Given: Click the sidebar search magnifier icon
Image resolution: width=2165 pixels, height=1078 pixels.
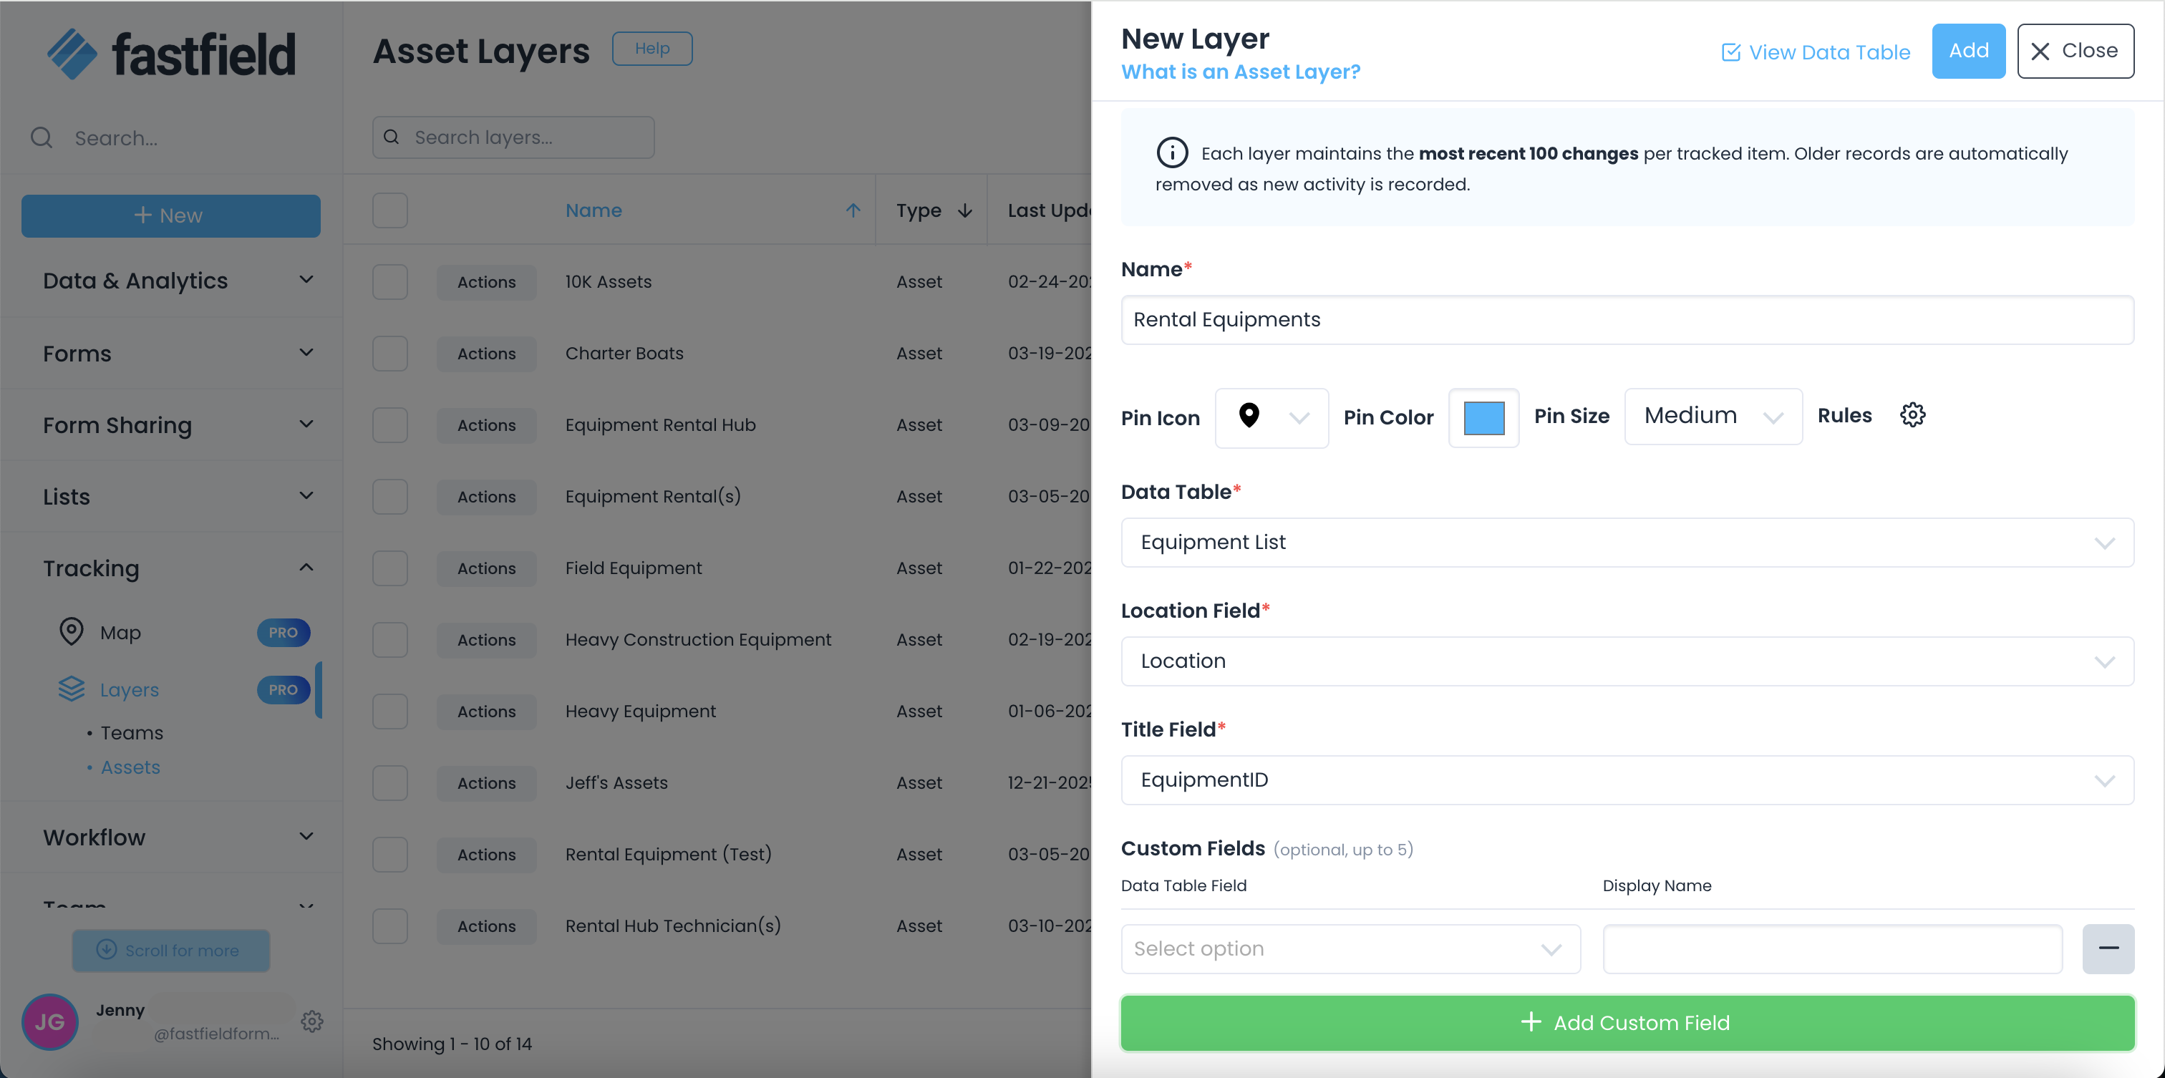Looking at the screenshot, I should pos(42,138).
